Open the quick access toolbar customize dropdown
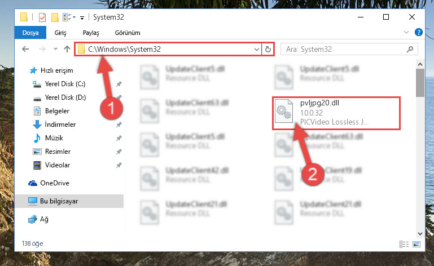Screen dimensions: 434x266 [82, 18]
